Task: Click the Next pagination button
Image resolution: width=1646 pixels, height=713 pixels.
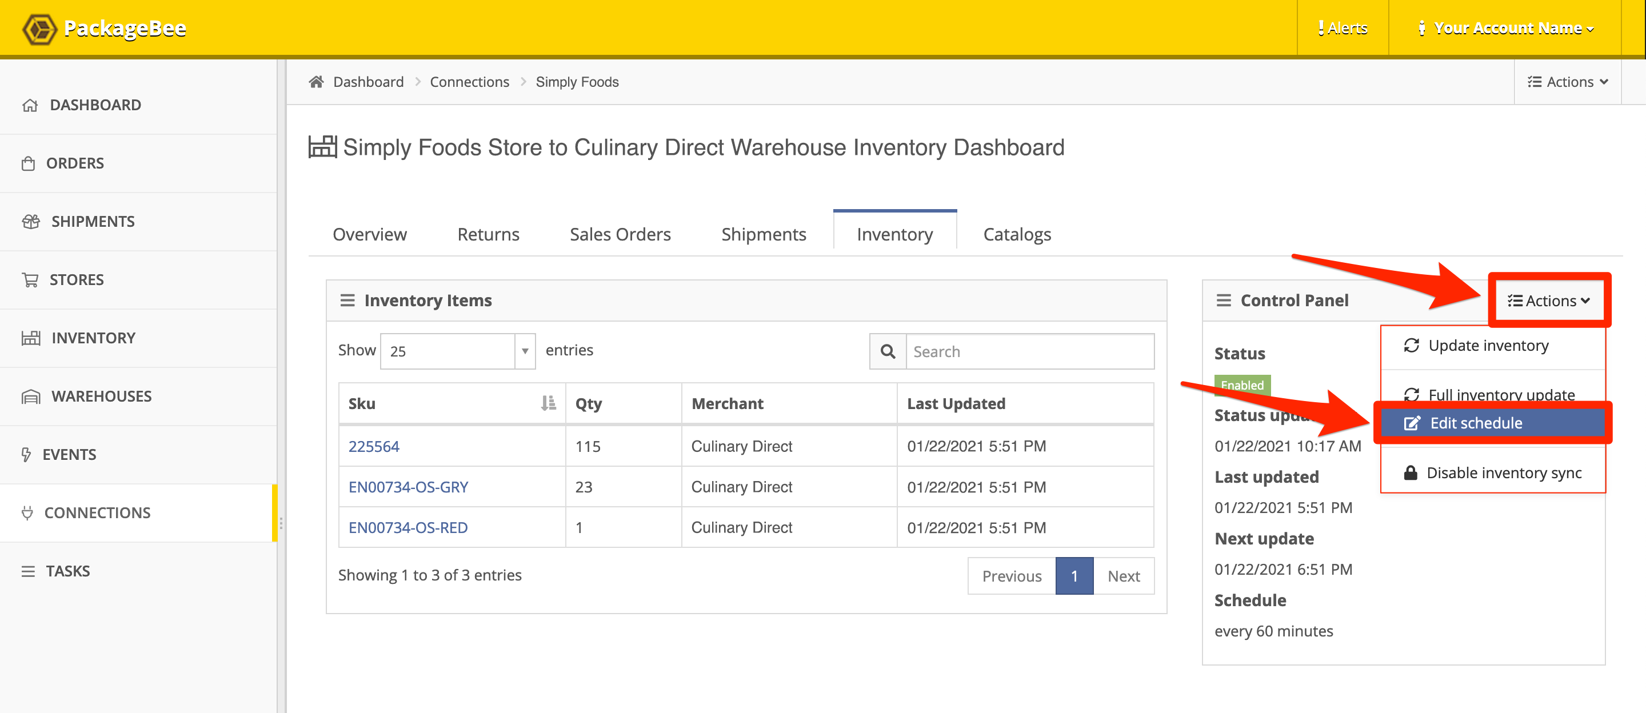Action: (1123, 576)
